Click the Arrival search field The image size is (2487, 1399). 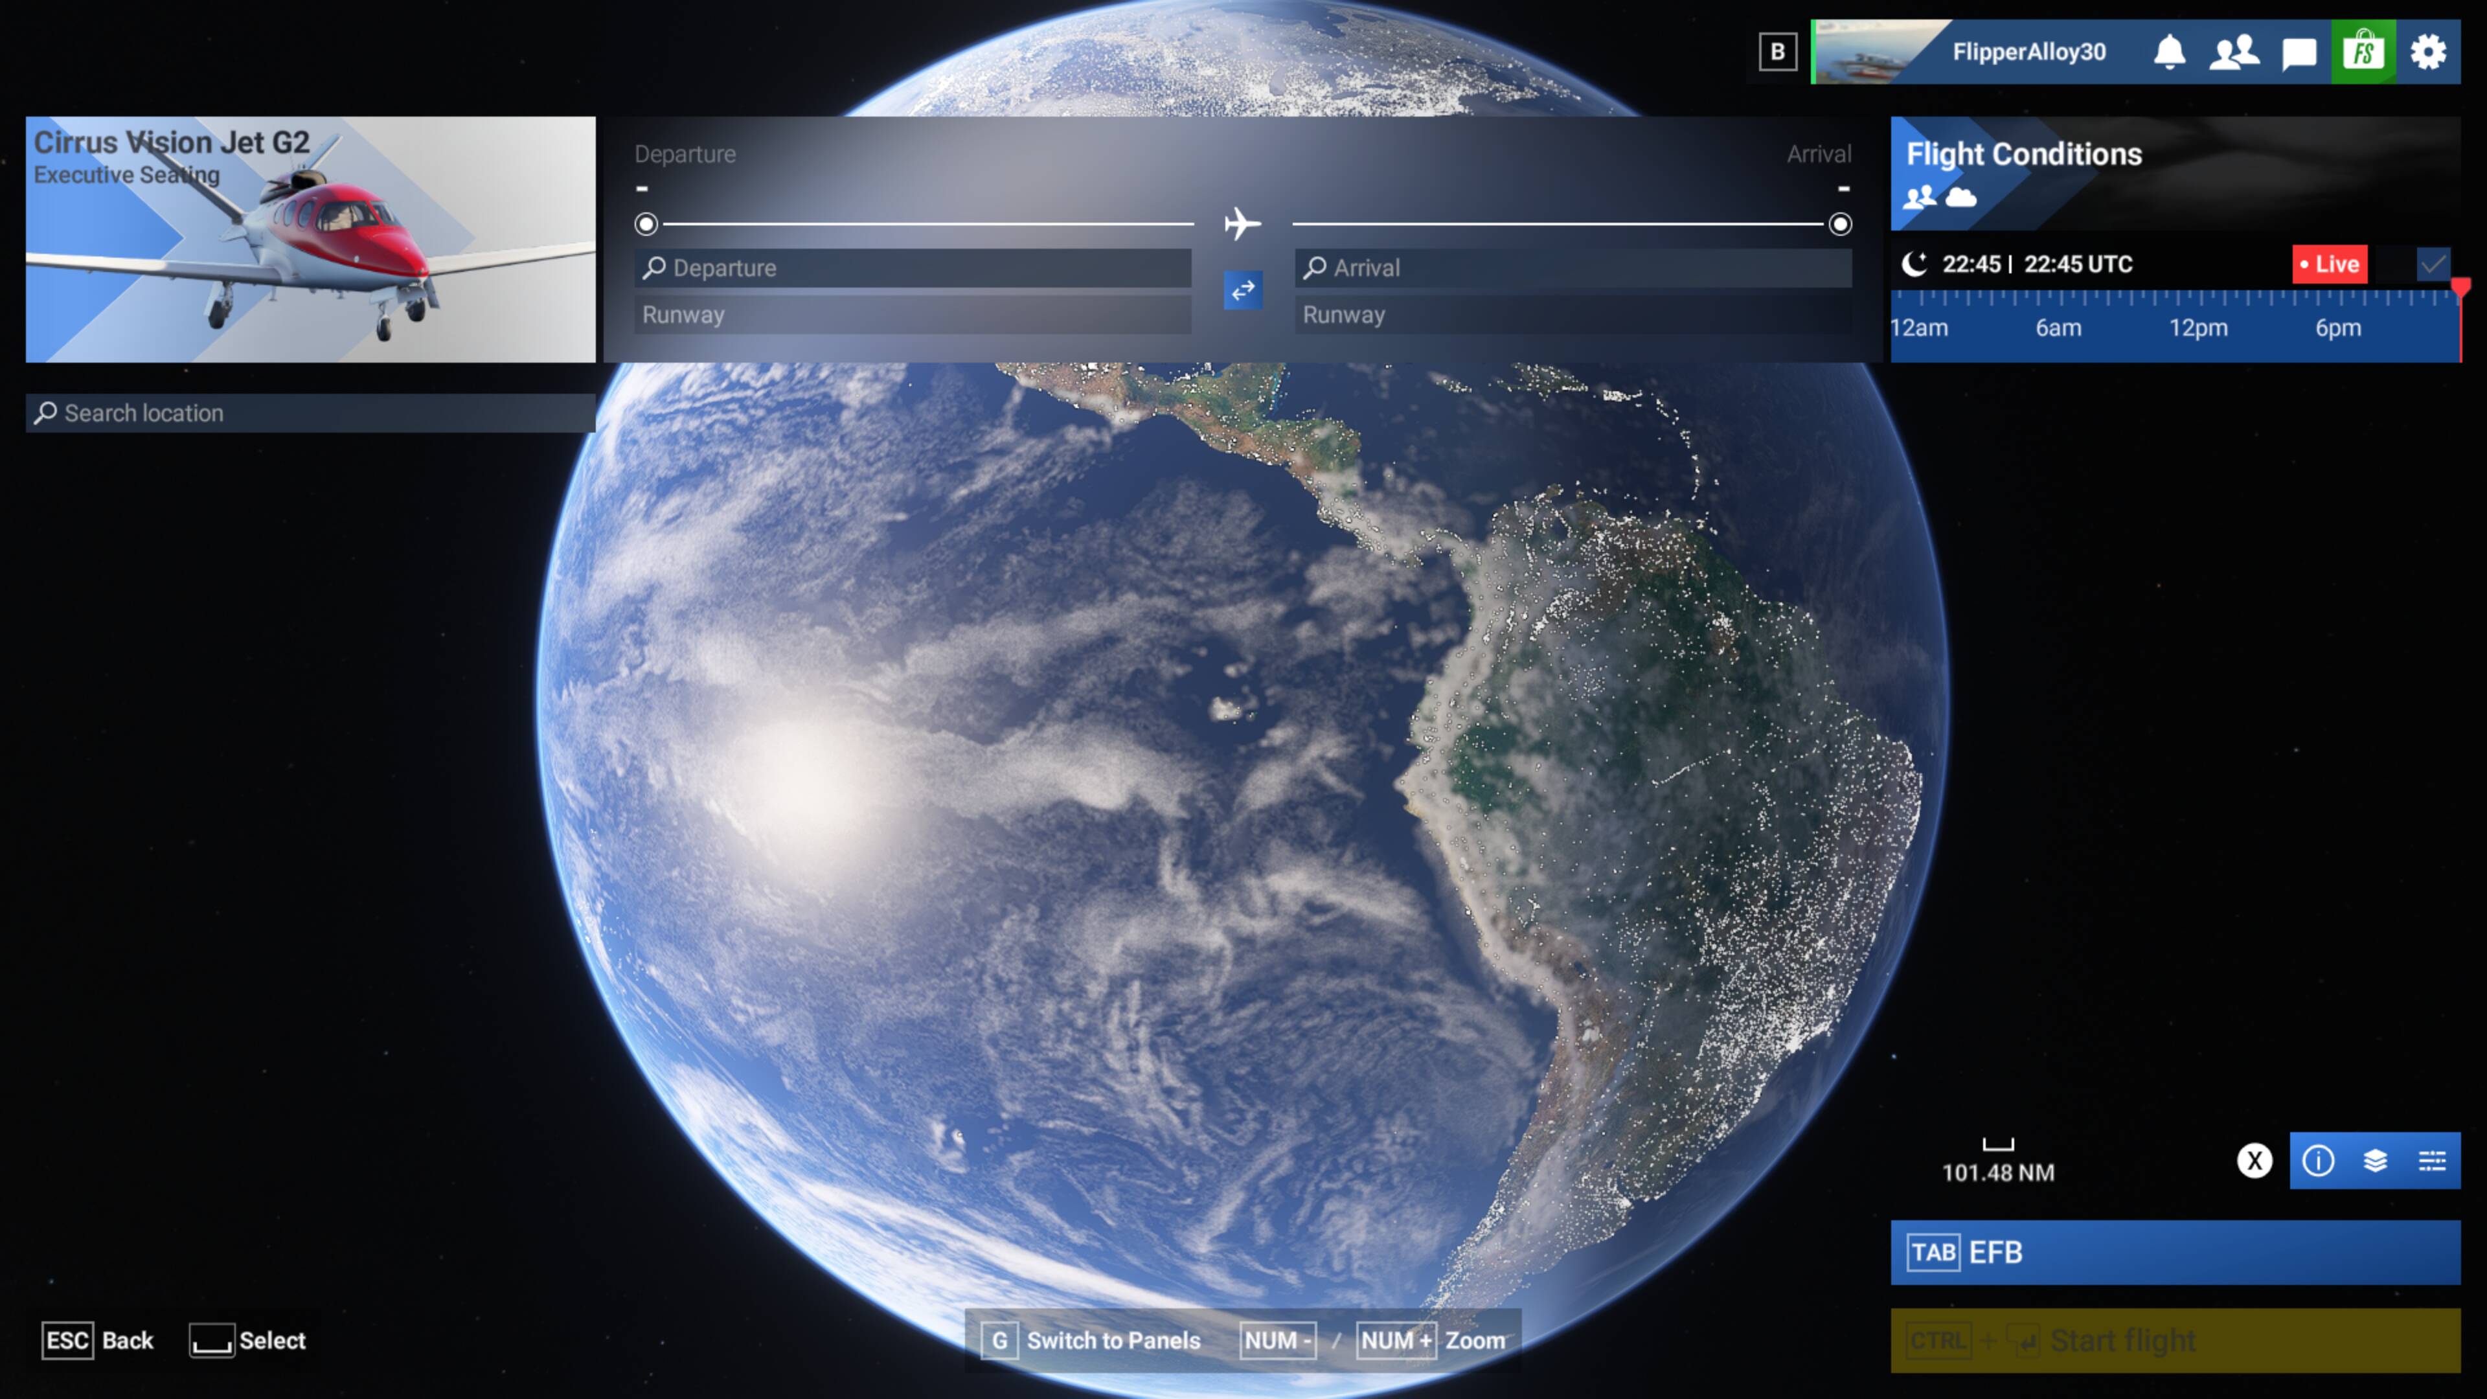1573,267
